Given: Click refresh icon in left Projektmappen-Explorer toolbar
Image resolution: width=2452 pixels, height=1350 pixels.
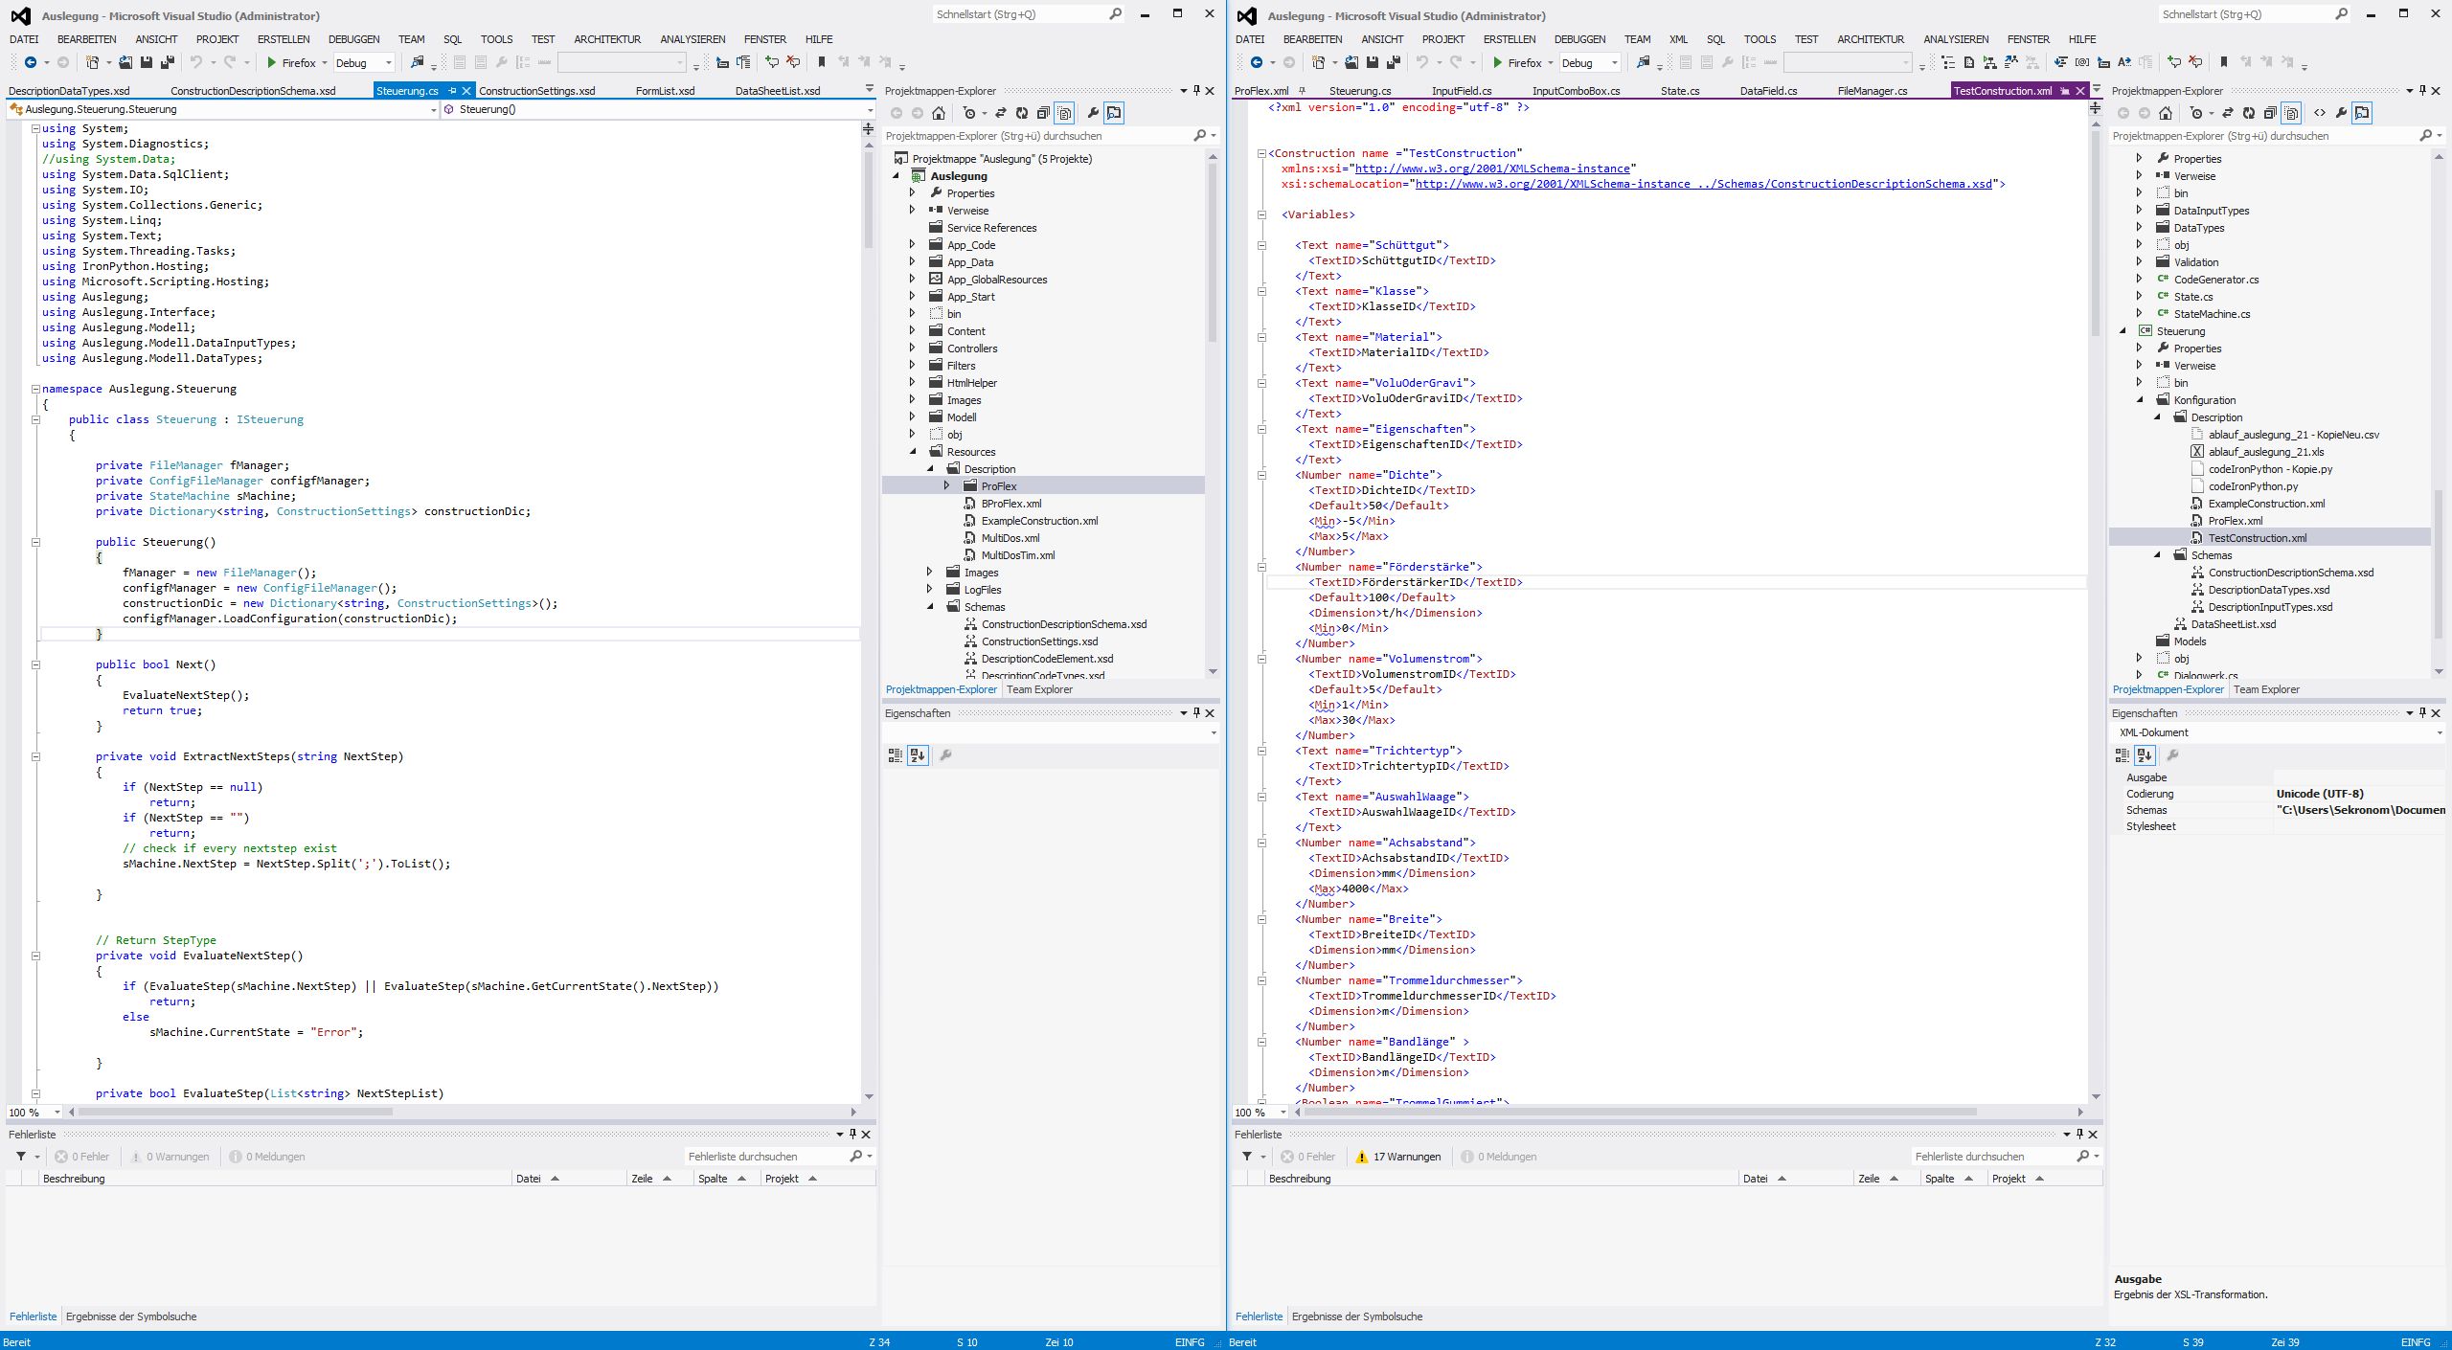Looking at the screenshot, I should tap(1022, 113).
